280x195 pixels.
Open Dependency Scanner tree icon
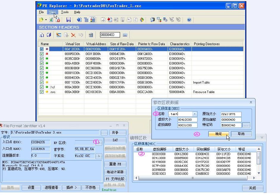pyautogui.click(x=159, y=20)
